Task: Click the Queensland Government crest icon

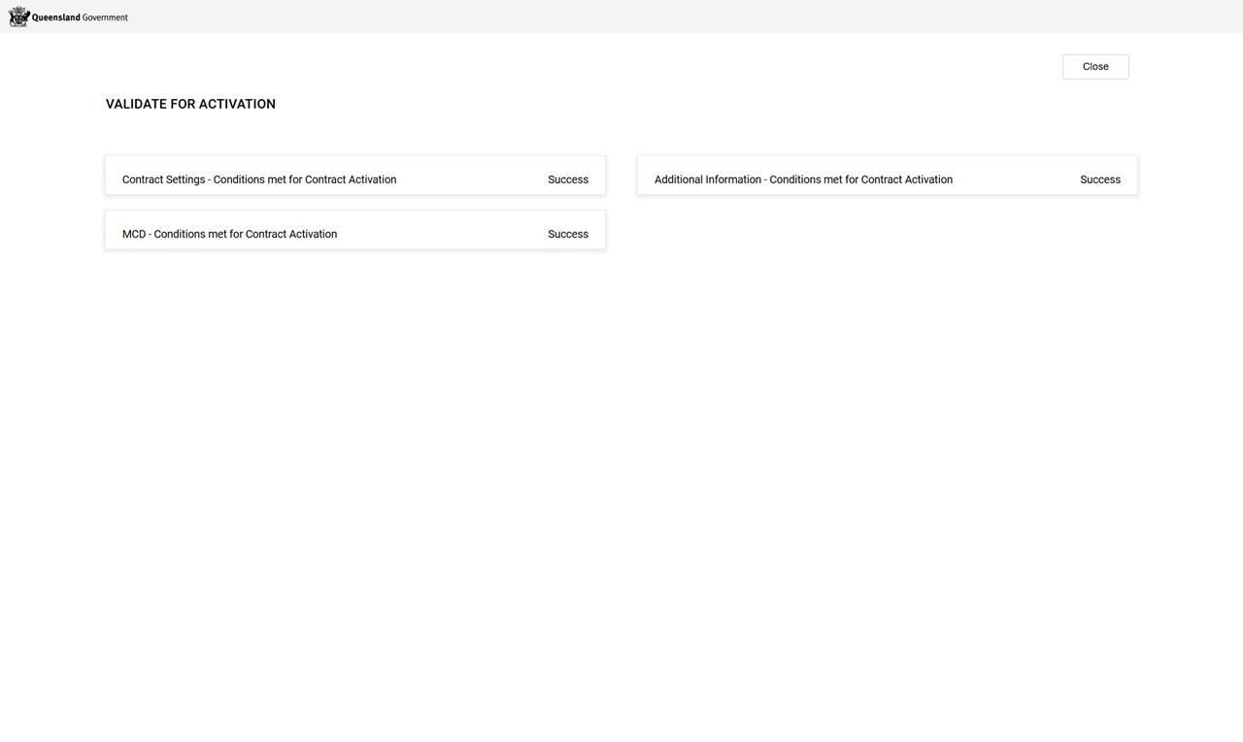Action: pyautogui.click(x=18, y=16)
